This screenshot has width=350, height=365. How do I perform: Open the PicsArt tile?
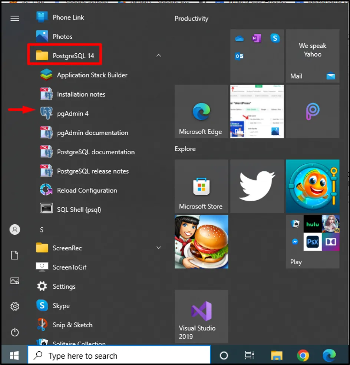coord(313,111)
